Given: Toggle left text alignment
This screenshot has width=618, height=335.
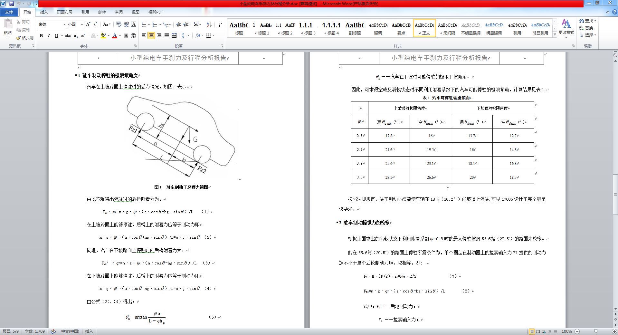Looking at the screenshot, I should [x=144, y=35].
